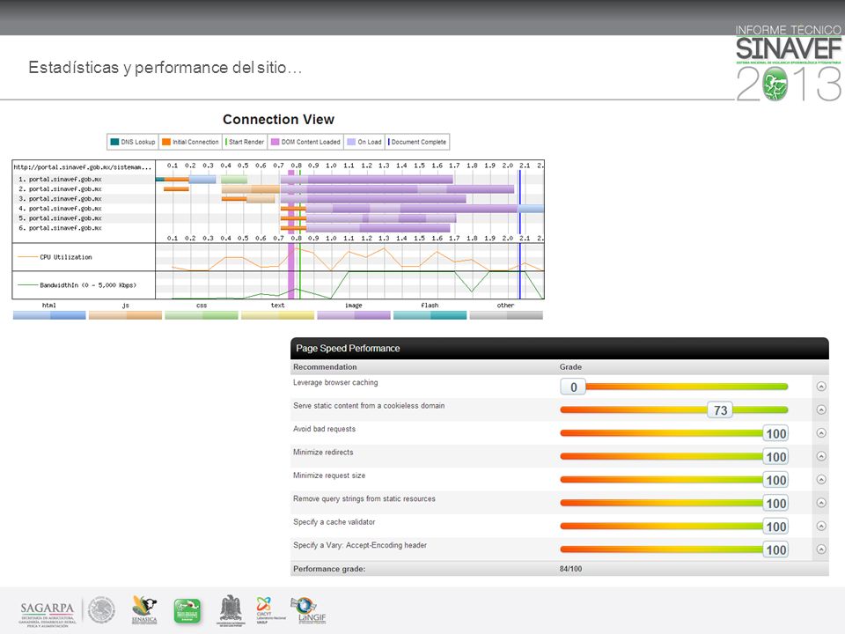Screen dimensions: 845x634
Task: Click the university crest logo in footer
Action: [x=231, y=610]
